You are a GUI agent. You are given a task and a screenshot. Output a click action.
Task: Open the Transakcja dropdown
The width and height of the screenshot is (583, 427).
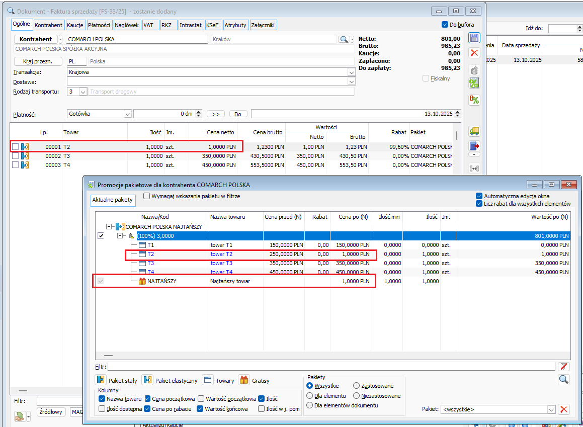[351, 72]
